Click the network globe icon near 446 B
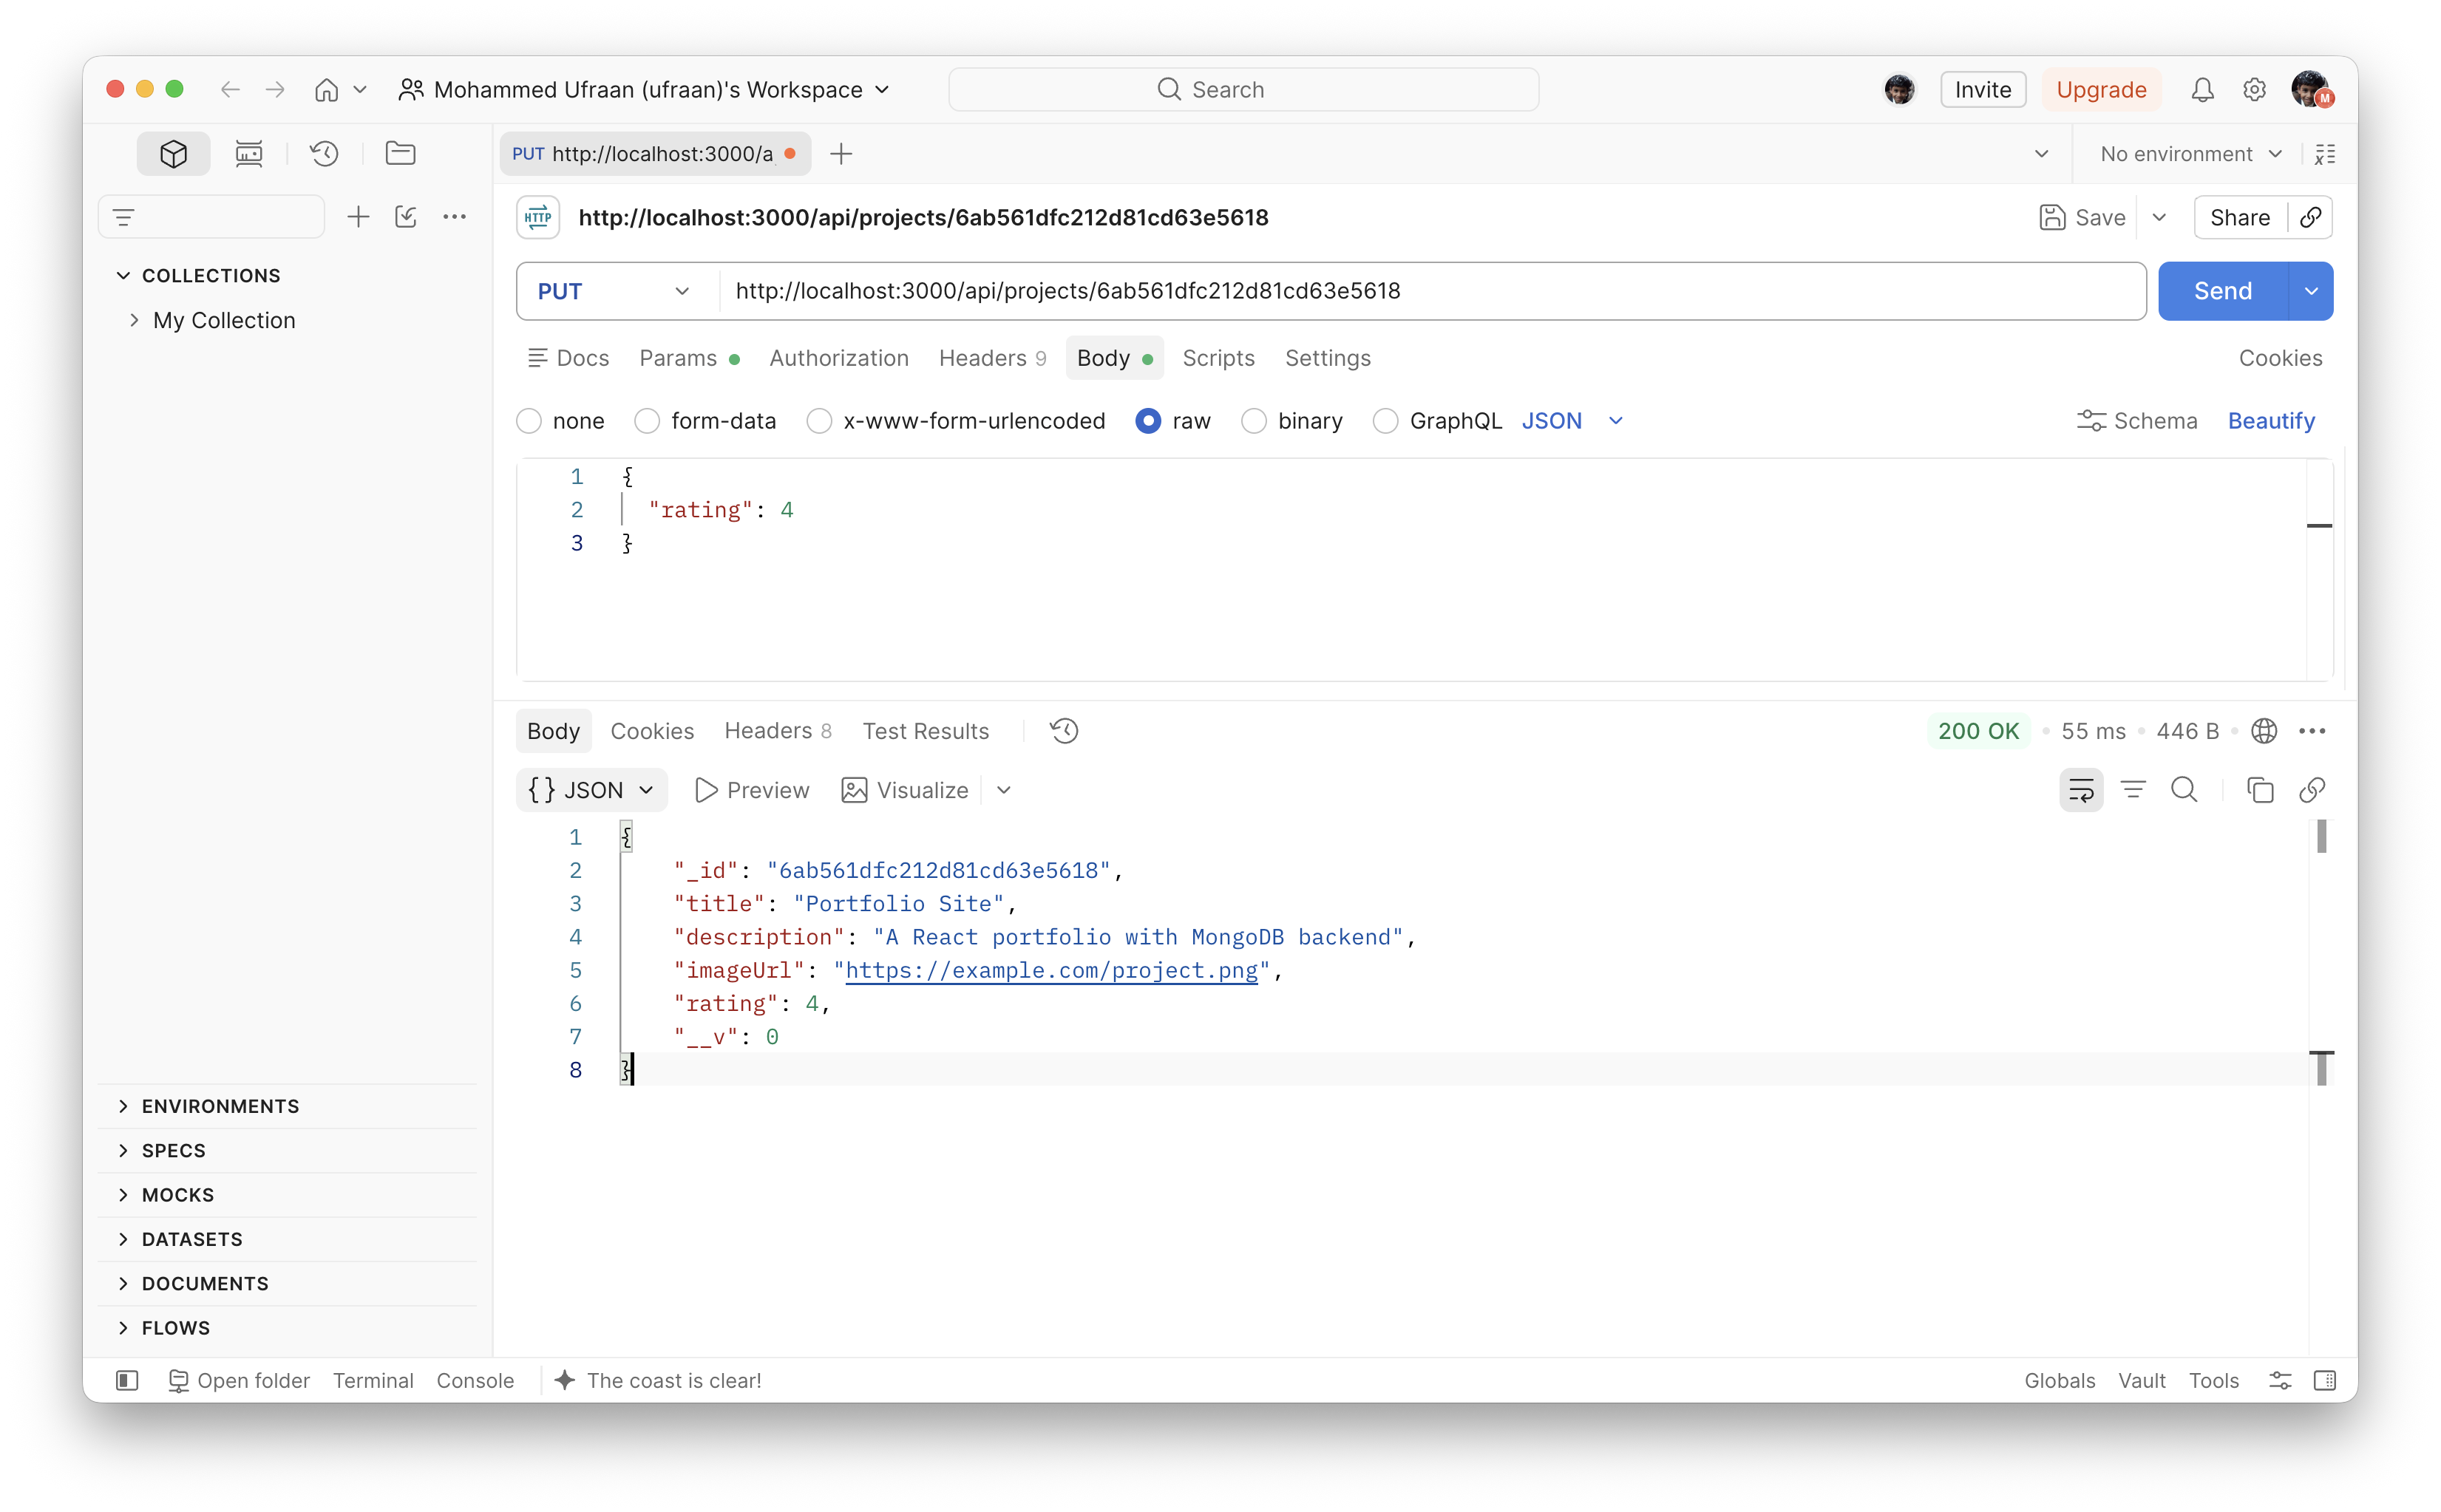The height and width of the screenshot is (1512, 2441). pyautogui.click(x=2264, y=731)
